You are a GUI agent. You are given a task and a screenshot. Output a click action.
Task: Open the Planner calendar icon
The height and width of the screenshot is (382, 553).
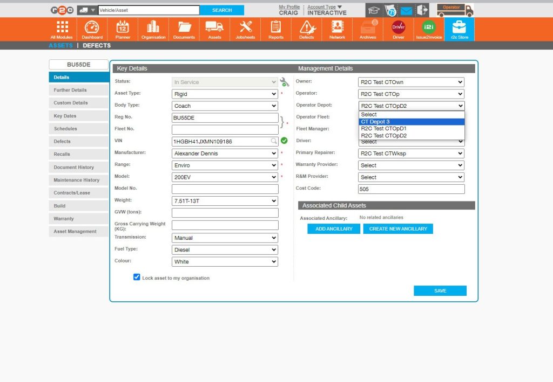[x=123, y=28]
